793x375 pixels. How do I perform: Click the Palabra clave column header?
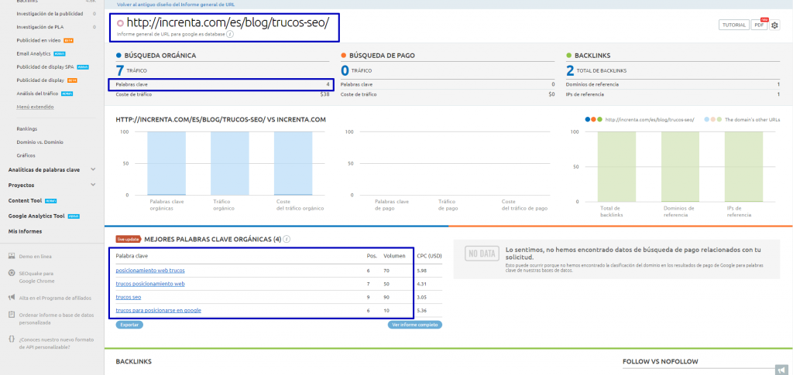pyautogui.click(x=130, y=257)
